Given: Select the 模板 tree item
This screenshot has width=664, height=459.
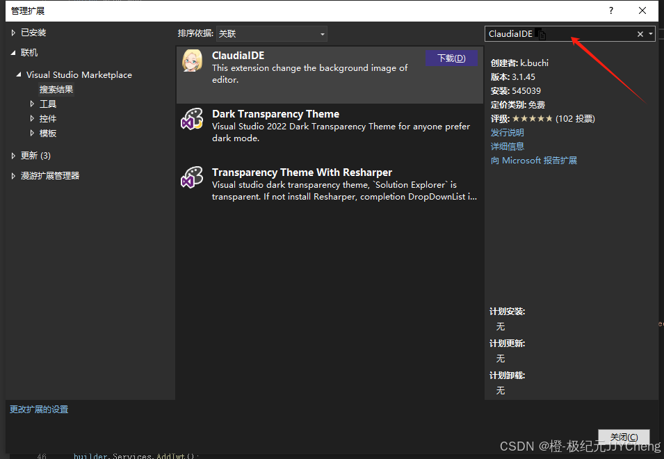Looking at the screenshot, I should click(48, 133).
